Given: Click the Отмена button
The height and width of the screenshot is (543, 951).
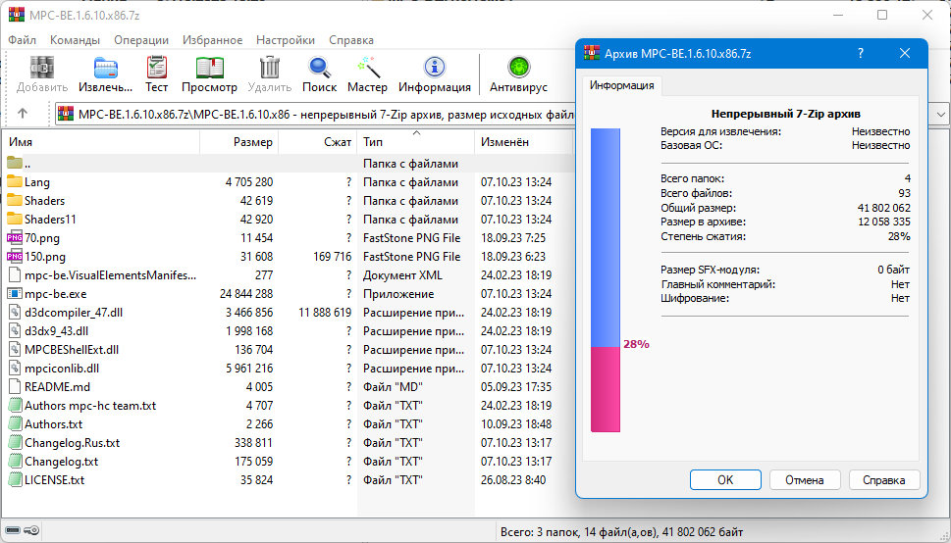Looking at the screenshot, I should 804,480.
